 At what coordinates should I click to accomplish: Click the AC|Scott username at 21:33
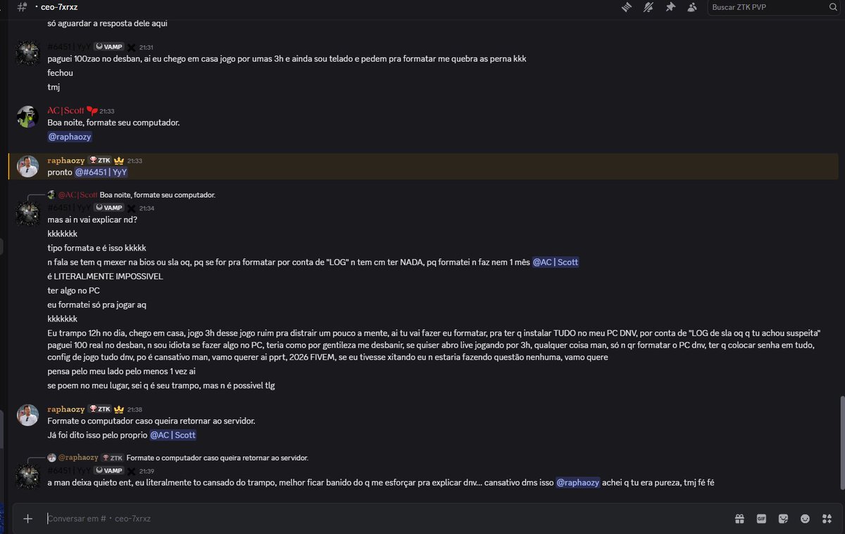65,111
